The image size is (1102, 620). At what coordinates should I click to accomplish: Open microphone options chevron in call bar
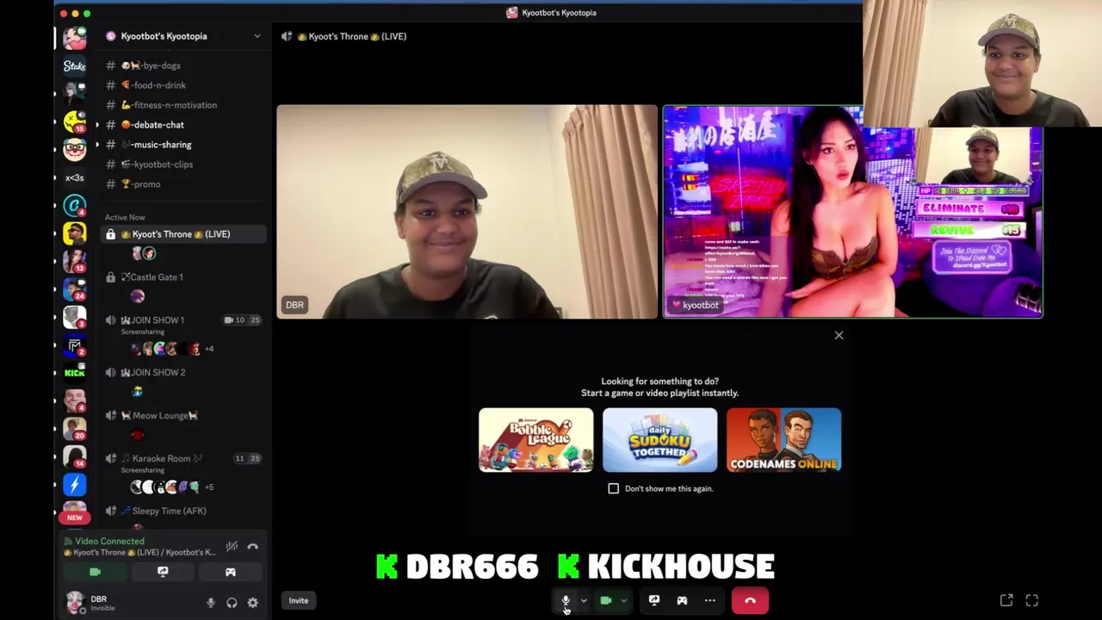pyautogui.click(x=584, y=600)
